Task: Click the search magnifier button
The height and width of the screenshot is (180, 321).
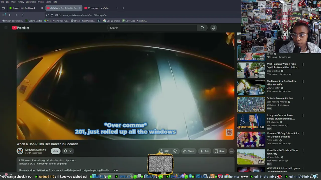Action: tap(202, 28)
